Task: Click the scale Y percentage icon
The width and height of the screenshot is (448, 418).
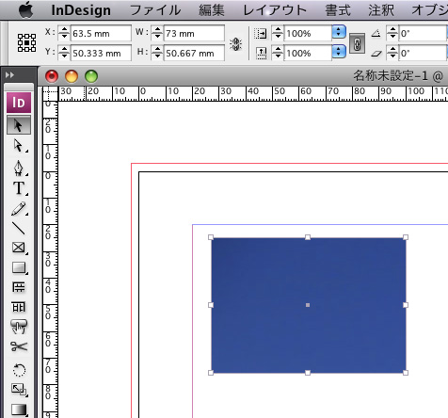Action: pyautogui.click(x=261, y=53)
